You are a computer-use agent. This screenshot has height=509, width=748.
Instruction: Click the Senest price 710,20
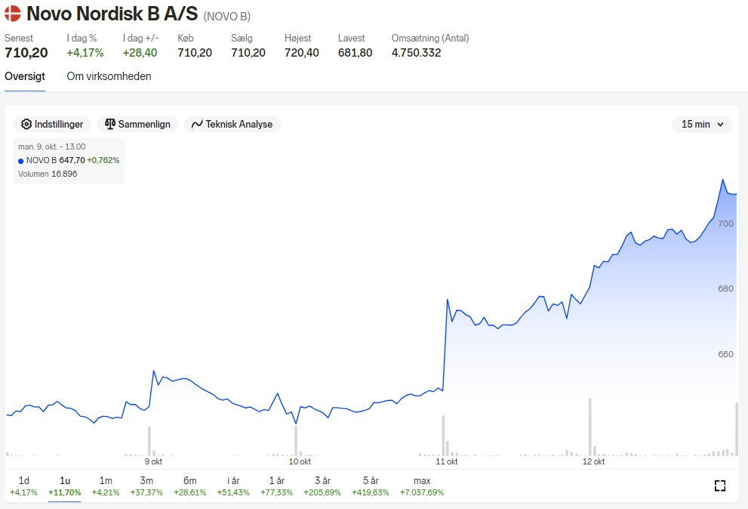(26, 53)
